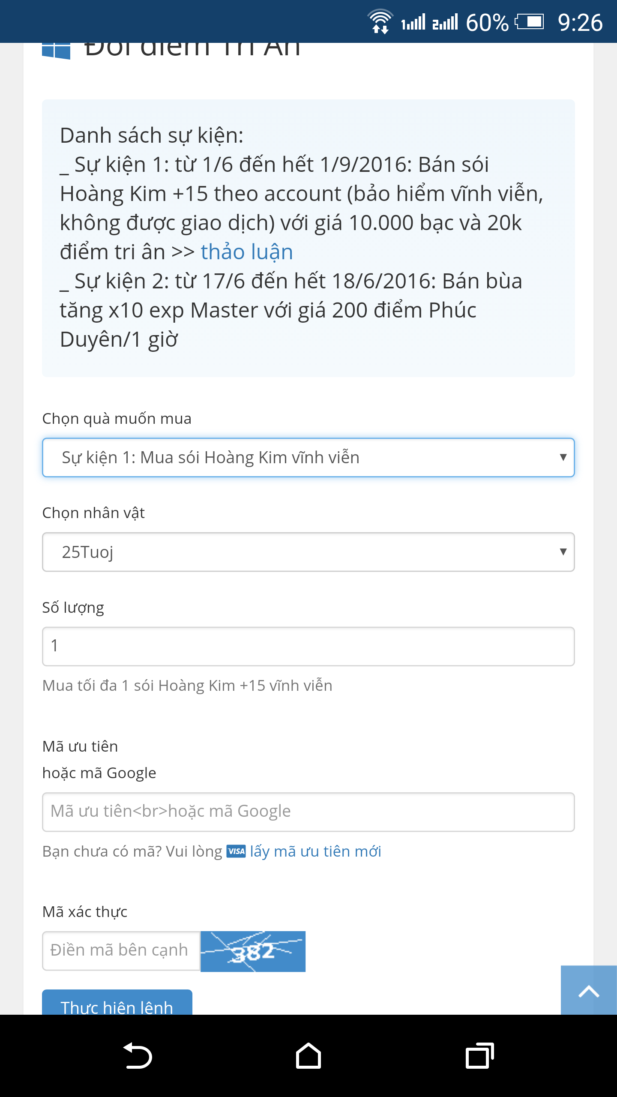Click the 'Điền mã bên cạnh' captcha field

pos(121,950)
